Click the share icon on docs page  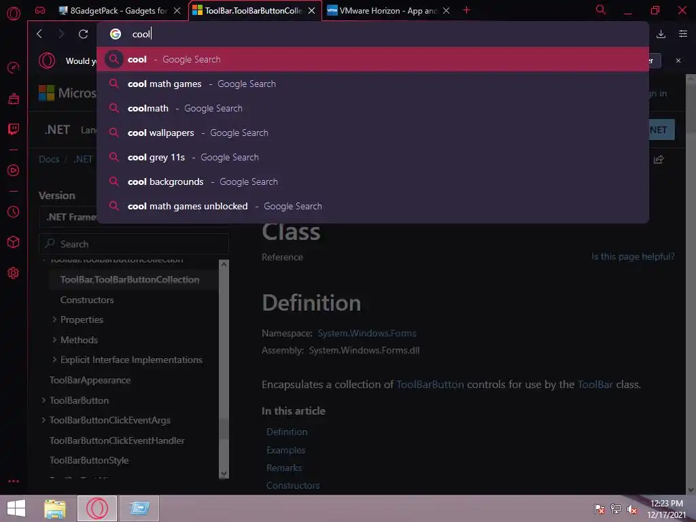pos(659,159)
